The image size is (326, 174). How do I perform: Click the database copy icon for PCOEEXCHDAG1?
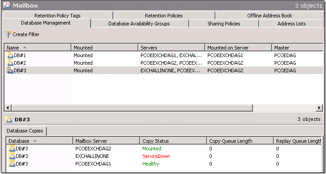click(x=12, y=164)
